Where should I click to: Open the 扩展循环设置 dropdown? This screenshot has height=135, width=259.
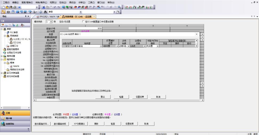[117, 46]
